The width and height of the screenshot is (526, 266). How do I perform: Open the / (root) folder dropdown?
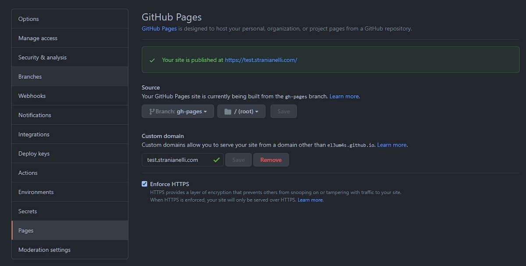pos(242,111)
